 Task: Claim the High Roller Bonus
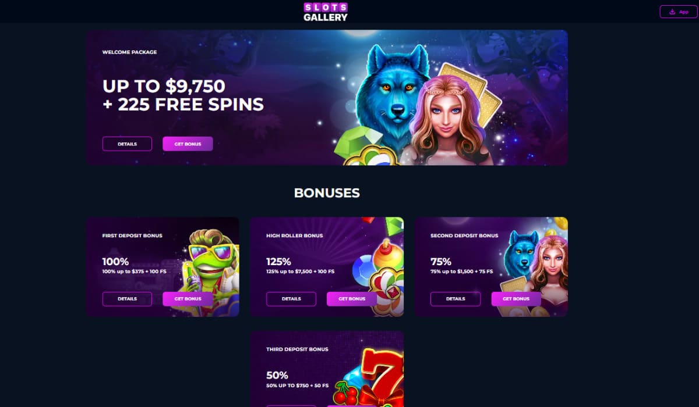352,299
